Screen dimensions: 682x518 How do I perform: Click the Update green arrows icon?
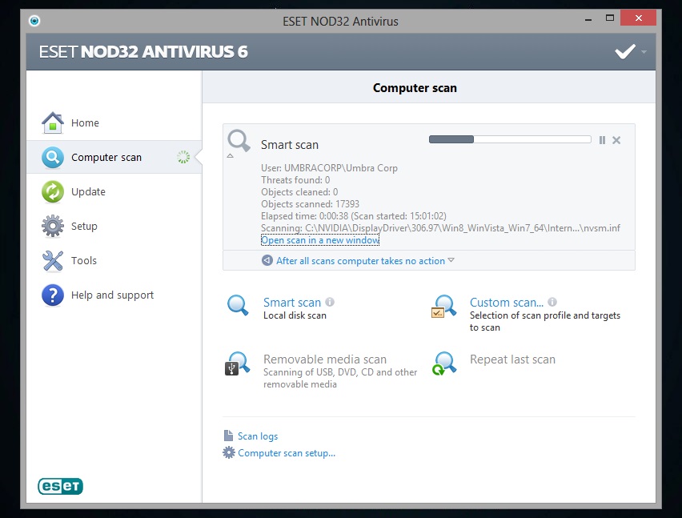click(53, 192)
